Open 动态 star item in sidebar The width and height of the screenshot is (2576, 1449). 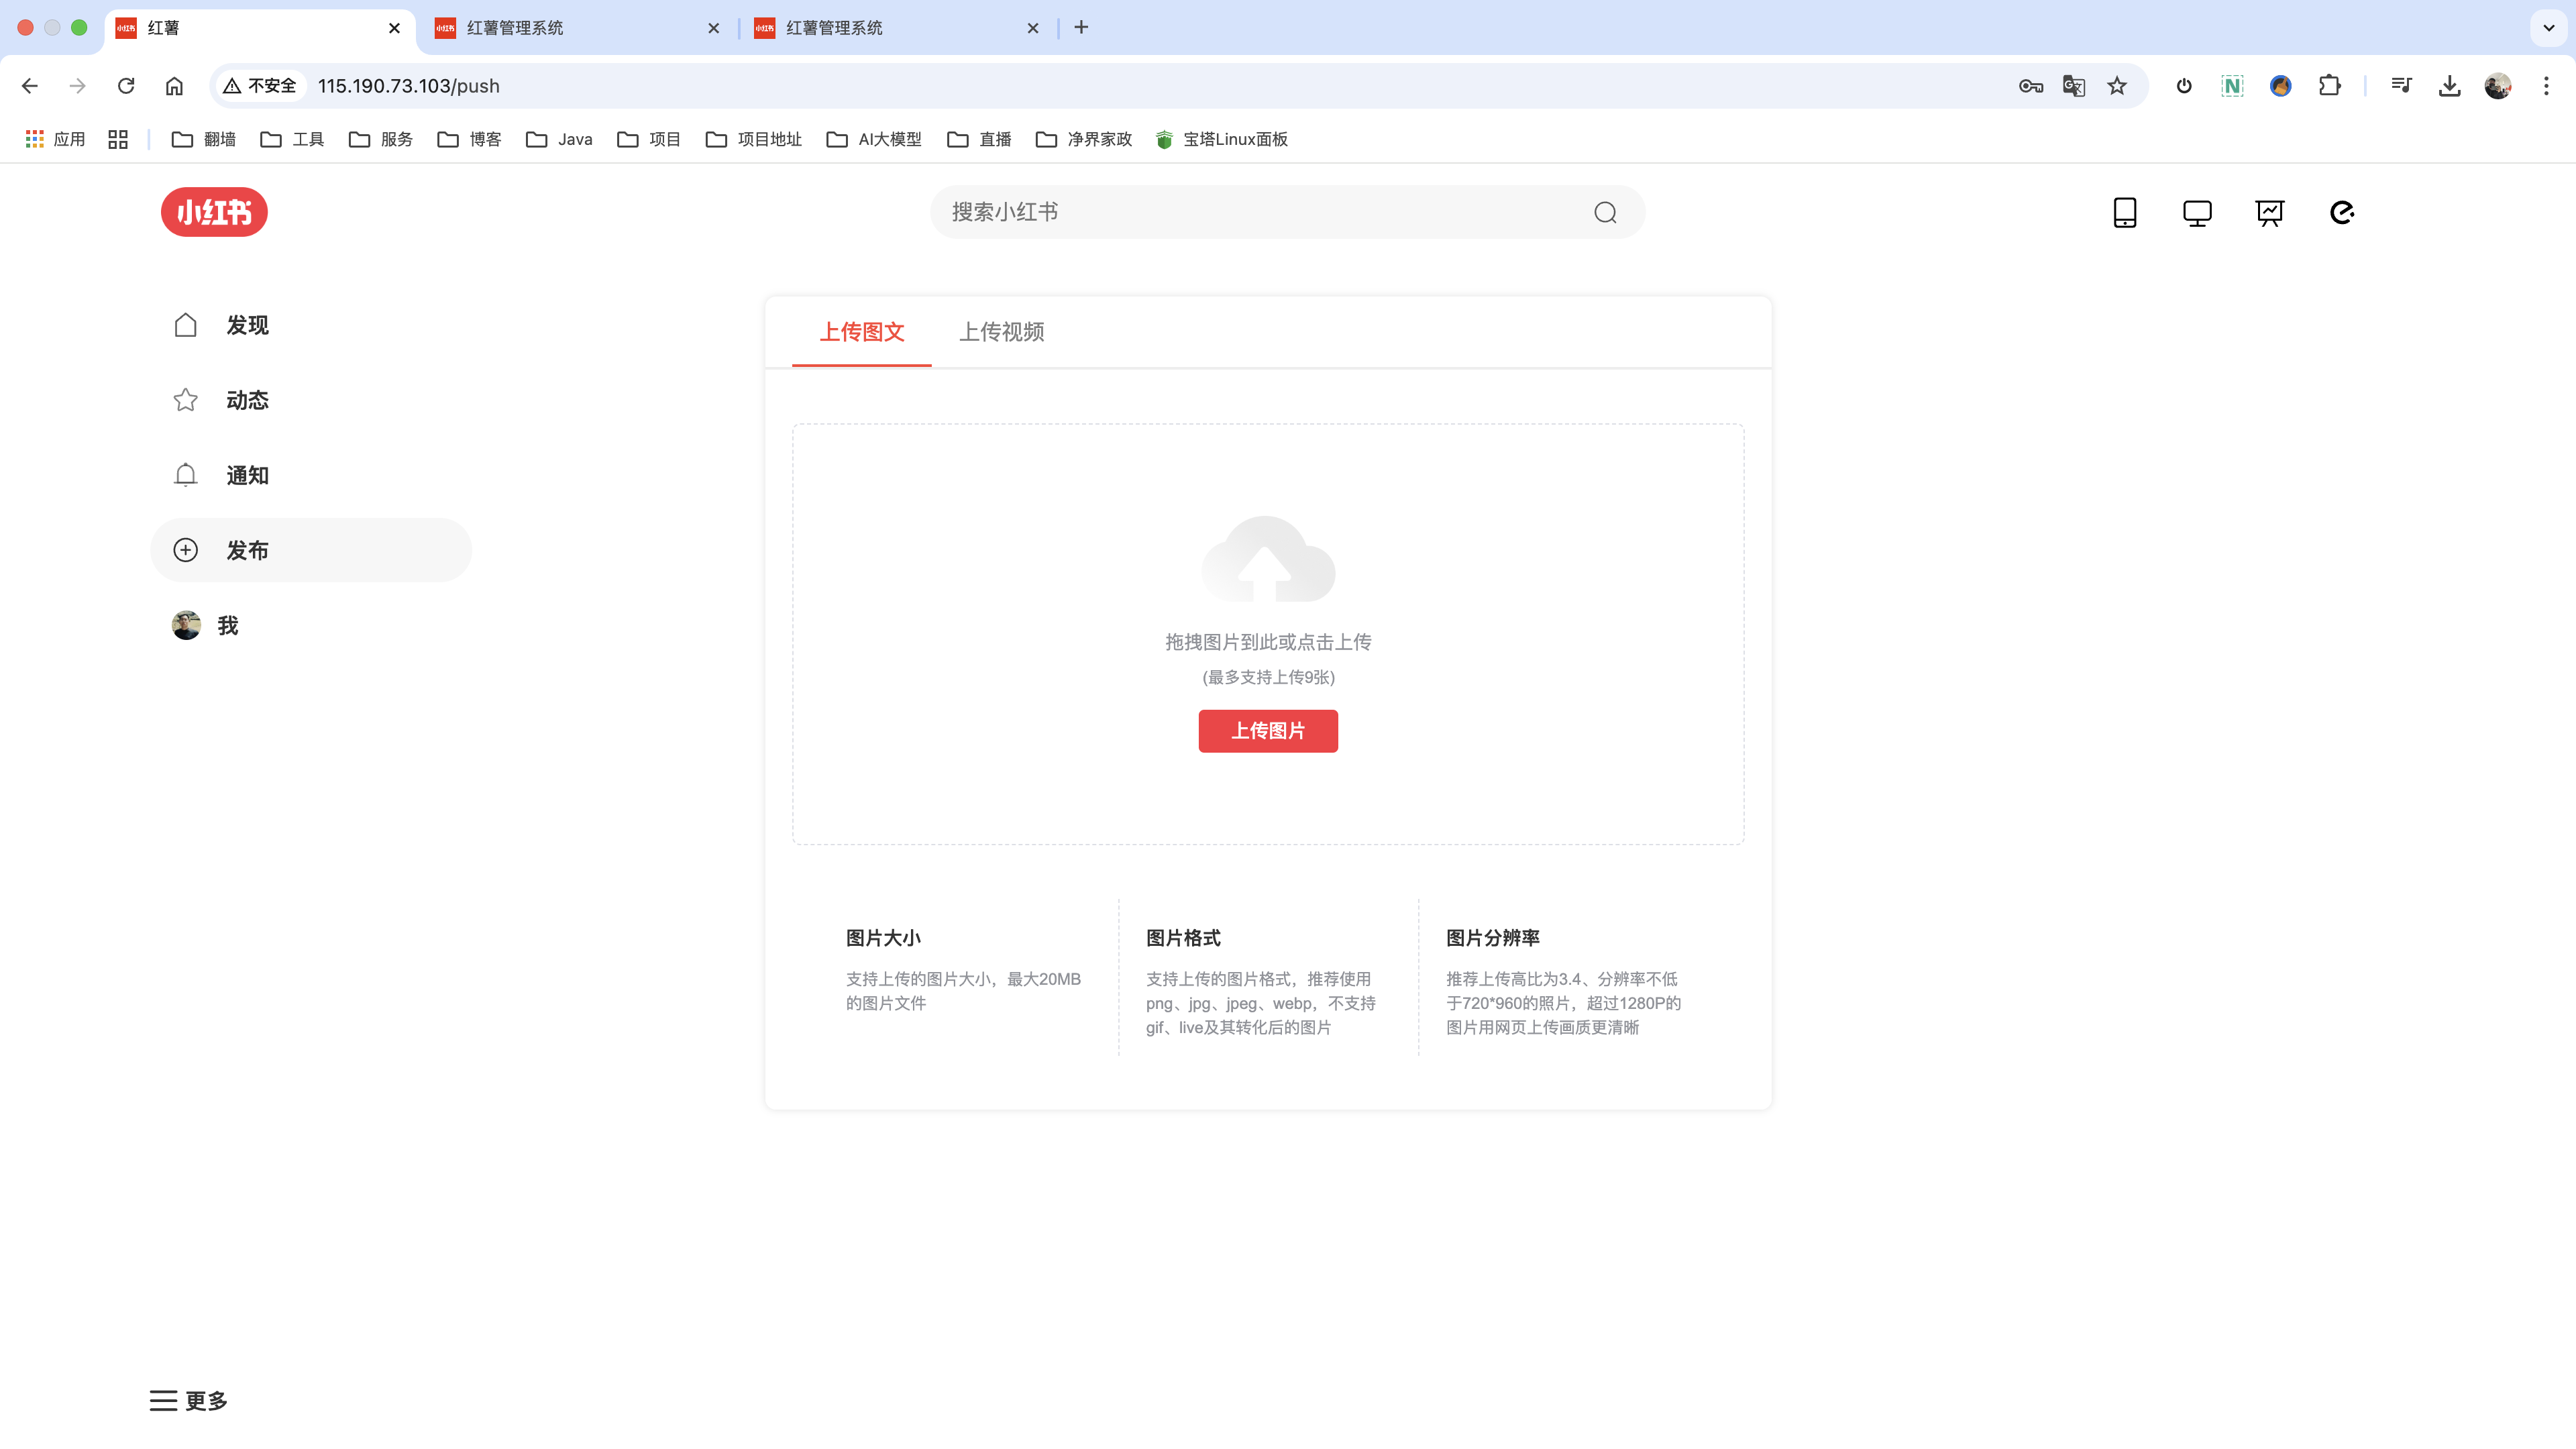tap(186, 400)
